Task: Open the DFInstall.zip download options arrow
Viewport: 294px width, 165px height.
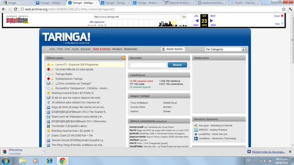Action: pos(43,151)
